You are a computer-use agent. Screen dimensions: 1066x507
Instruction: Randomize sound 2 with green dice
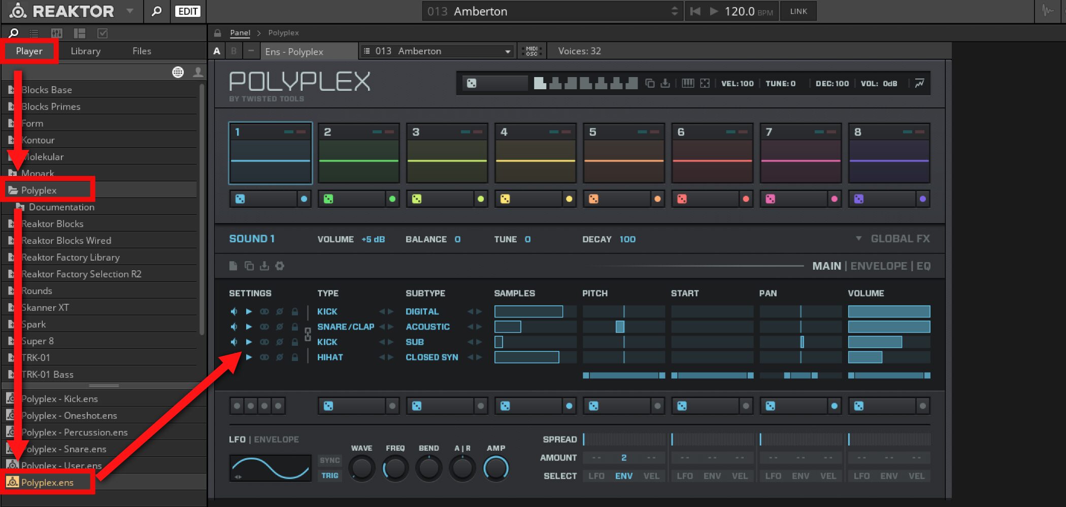point(328,199)
